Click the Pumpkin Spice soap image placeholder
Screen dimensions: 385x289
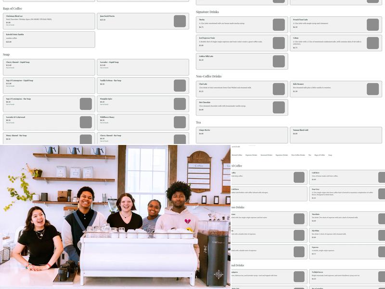[x=180, y=104]
